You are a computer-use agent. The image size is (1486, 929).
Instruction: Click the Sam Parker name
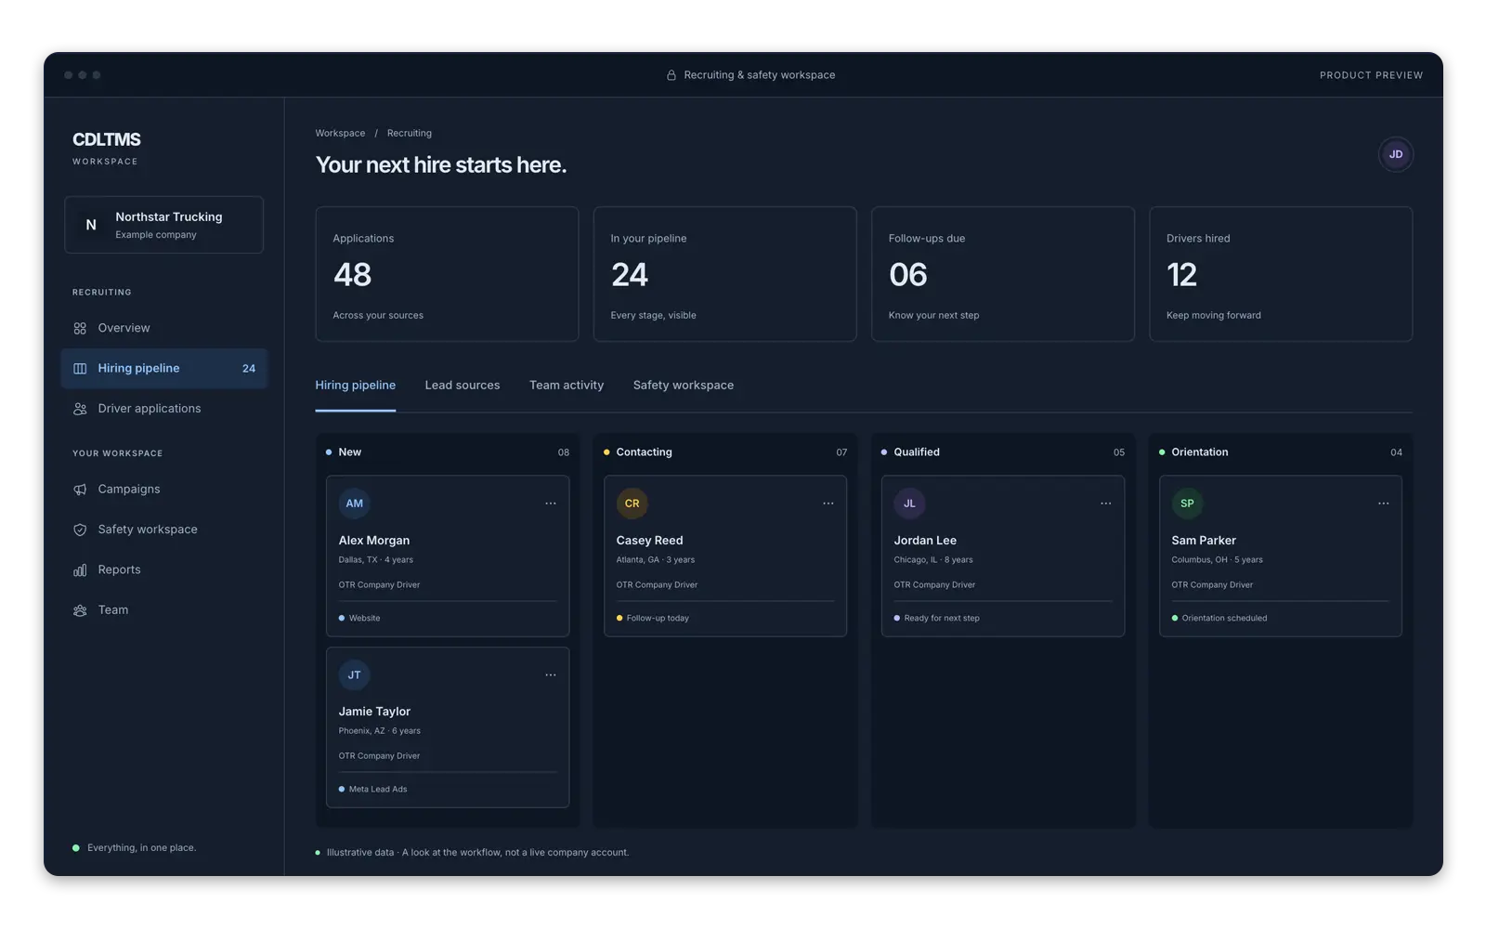[x=1204, y=541]
